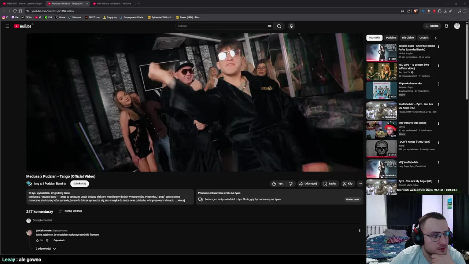Screen dimensions: 469x264
Task: Like the @xGallAnonim comment
Action: point(37,241)
